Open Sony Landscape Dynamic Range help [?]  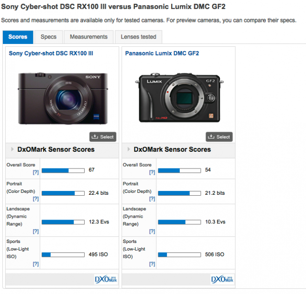point(35,231)
